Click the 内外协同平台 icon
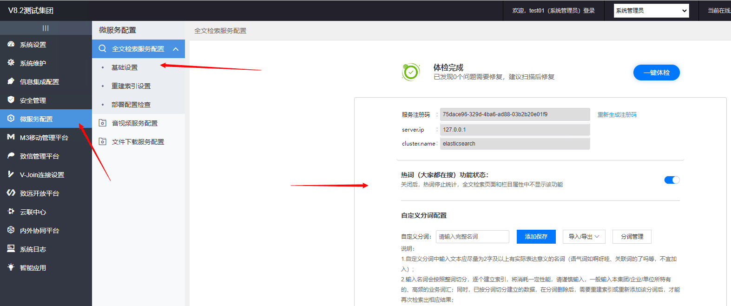The width and height of the screenshot is (731, 306). point(11,230)
